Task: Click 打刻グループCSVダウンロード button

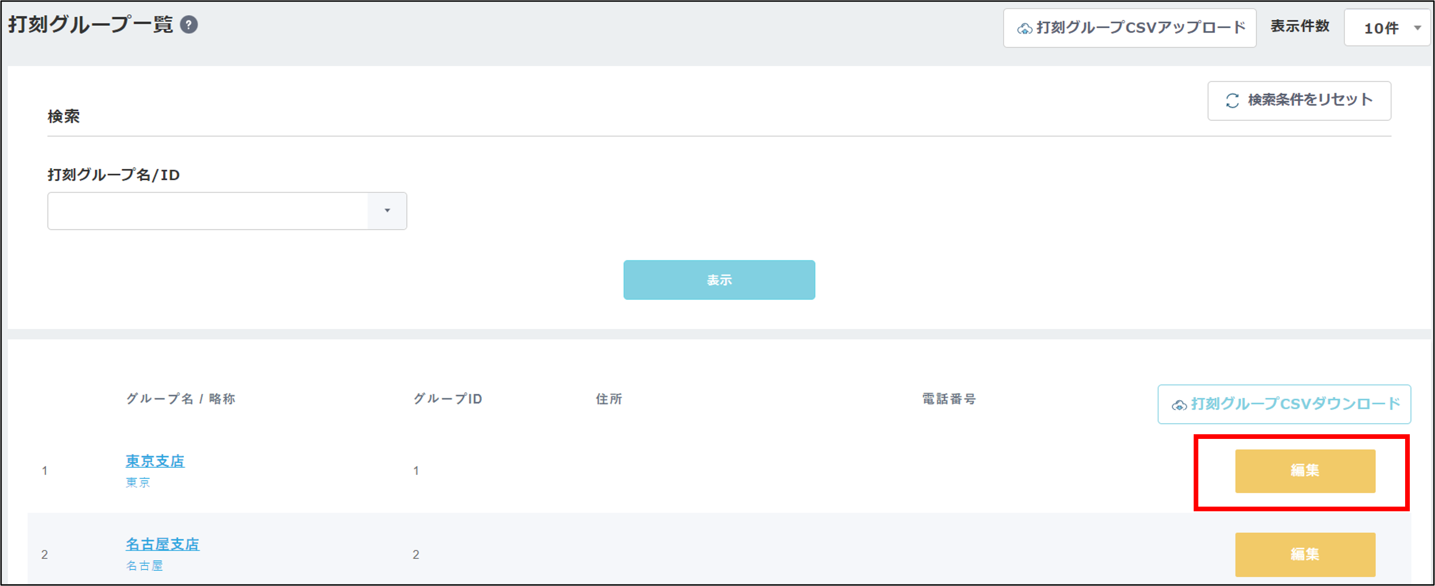Action: click(1285, 404)
